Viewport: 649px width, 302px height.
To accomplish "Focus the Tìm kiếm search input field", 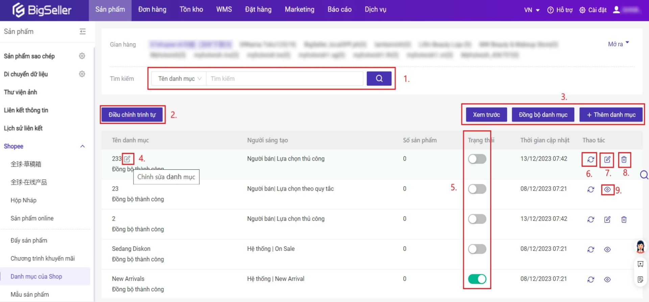I will pyautogui.click(x=285, y=79).
